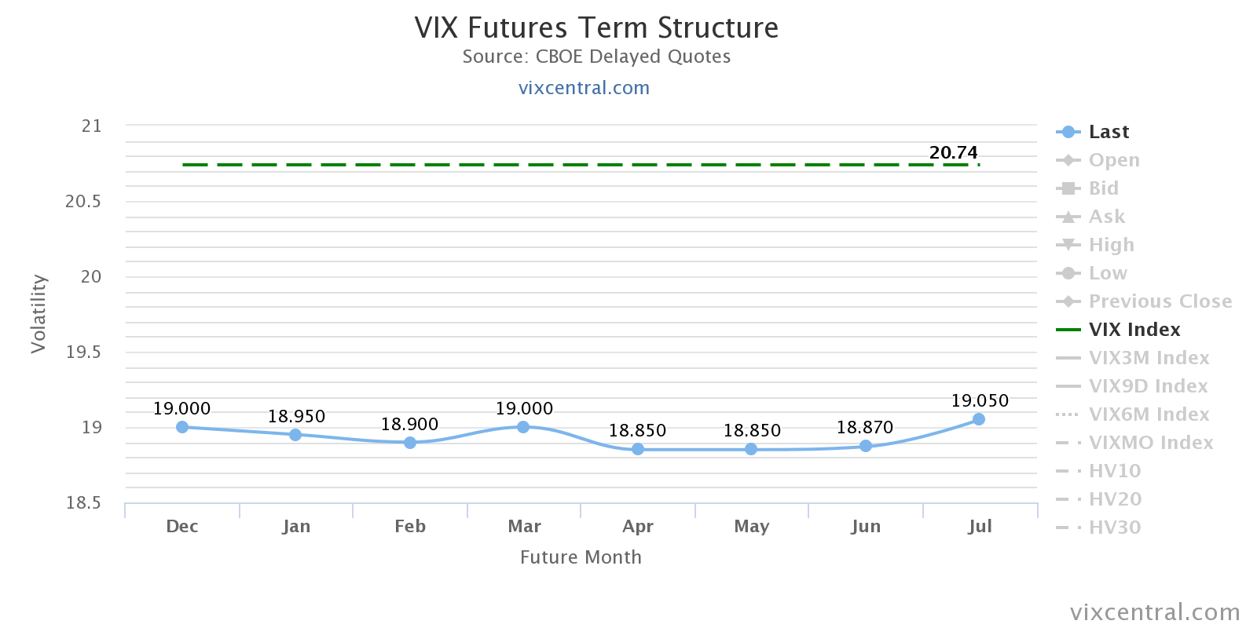Click the Ask legend triangle icon

(1068, 217)
